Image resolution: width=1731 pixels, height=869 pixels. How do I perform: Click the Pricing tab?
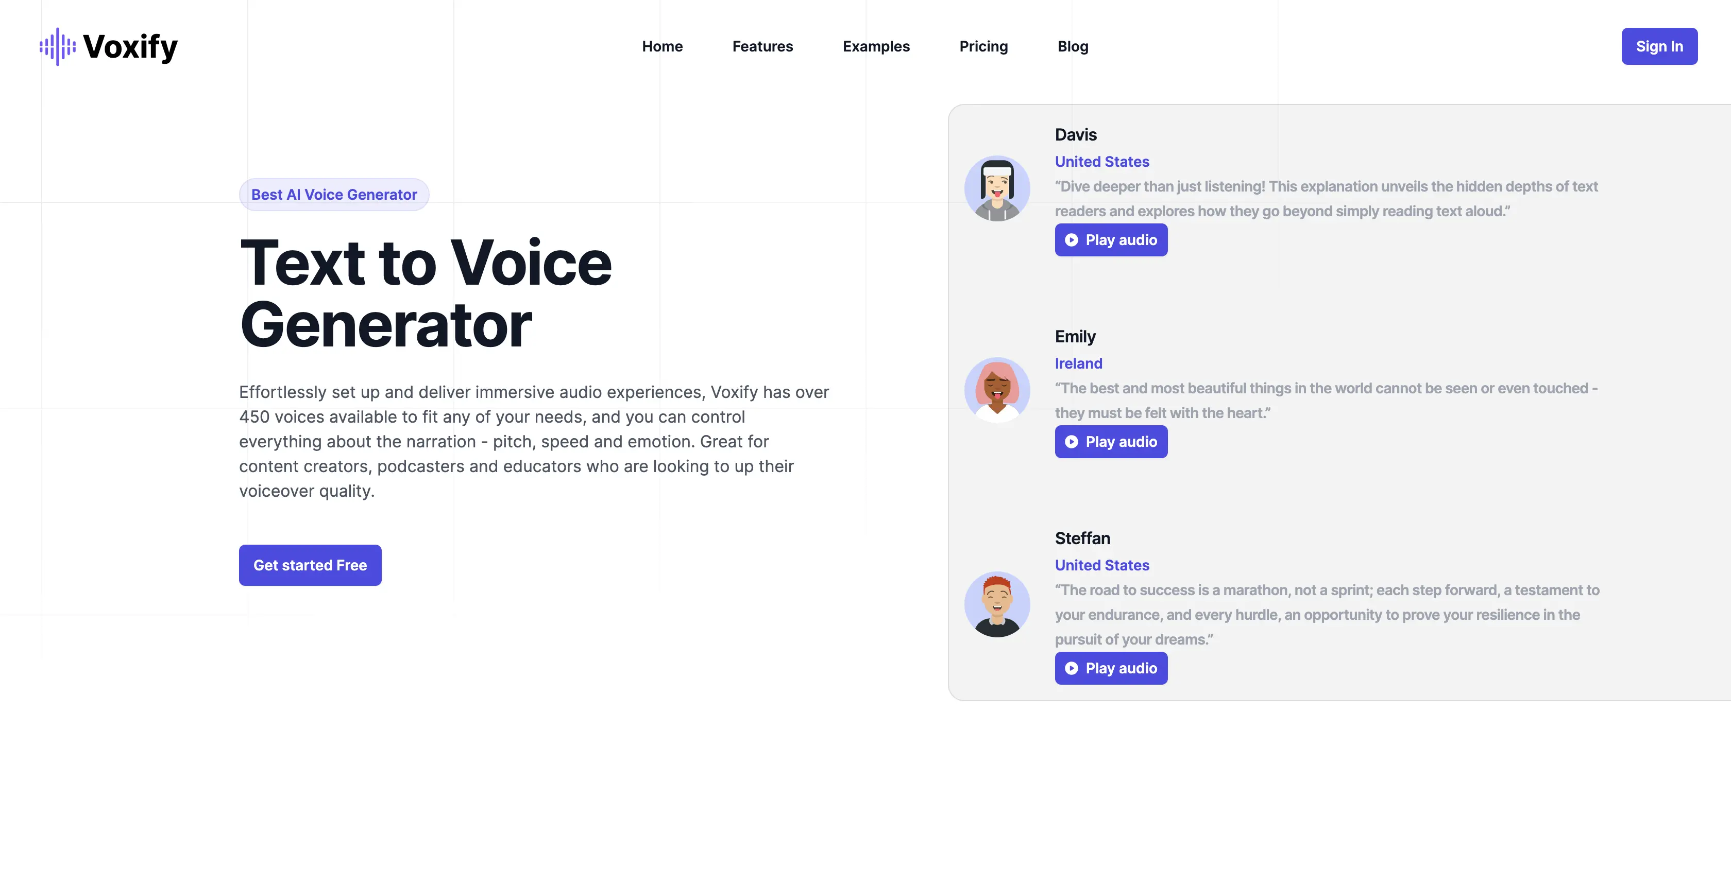click(983, 46)
